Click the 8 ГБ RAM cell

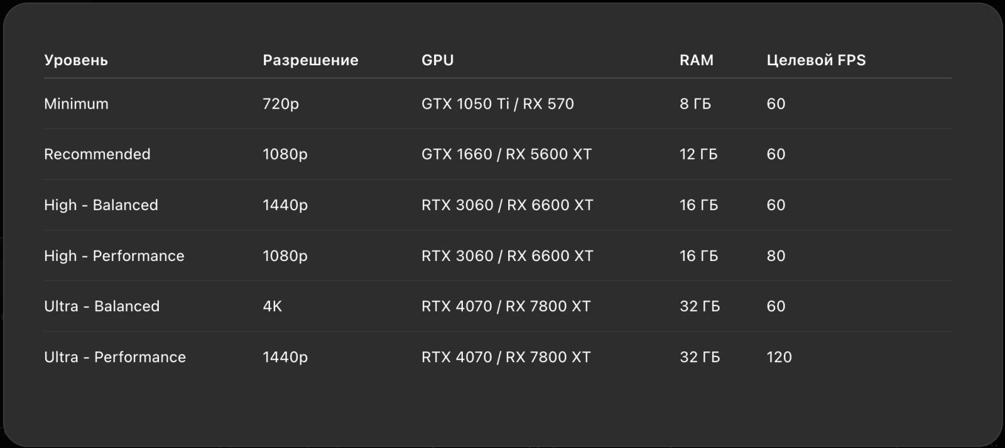695,104
